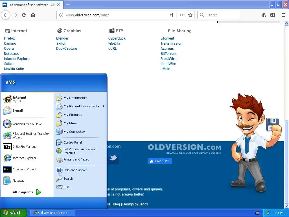This screenshot has width=289, height=217.
Task: Start Internet Explorer from Start menu
Action: coord(27,158)
